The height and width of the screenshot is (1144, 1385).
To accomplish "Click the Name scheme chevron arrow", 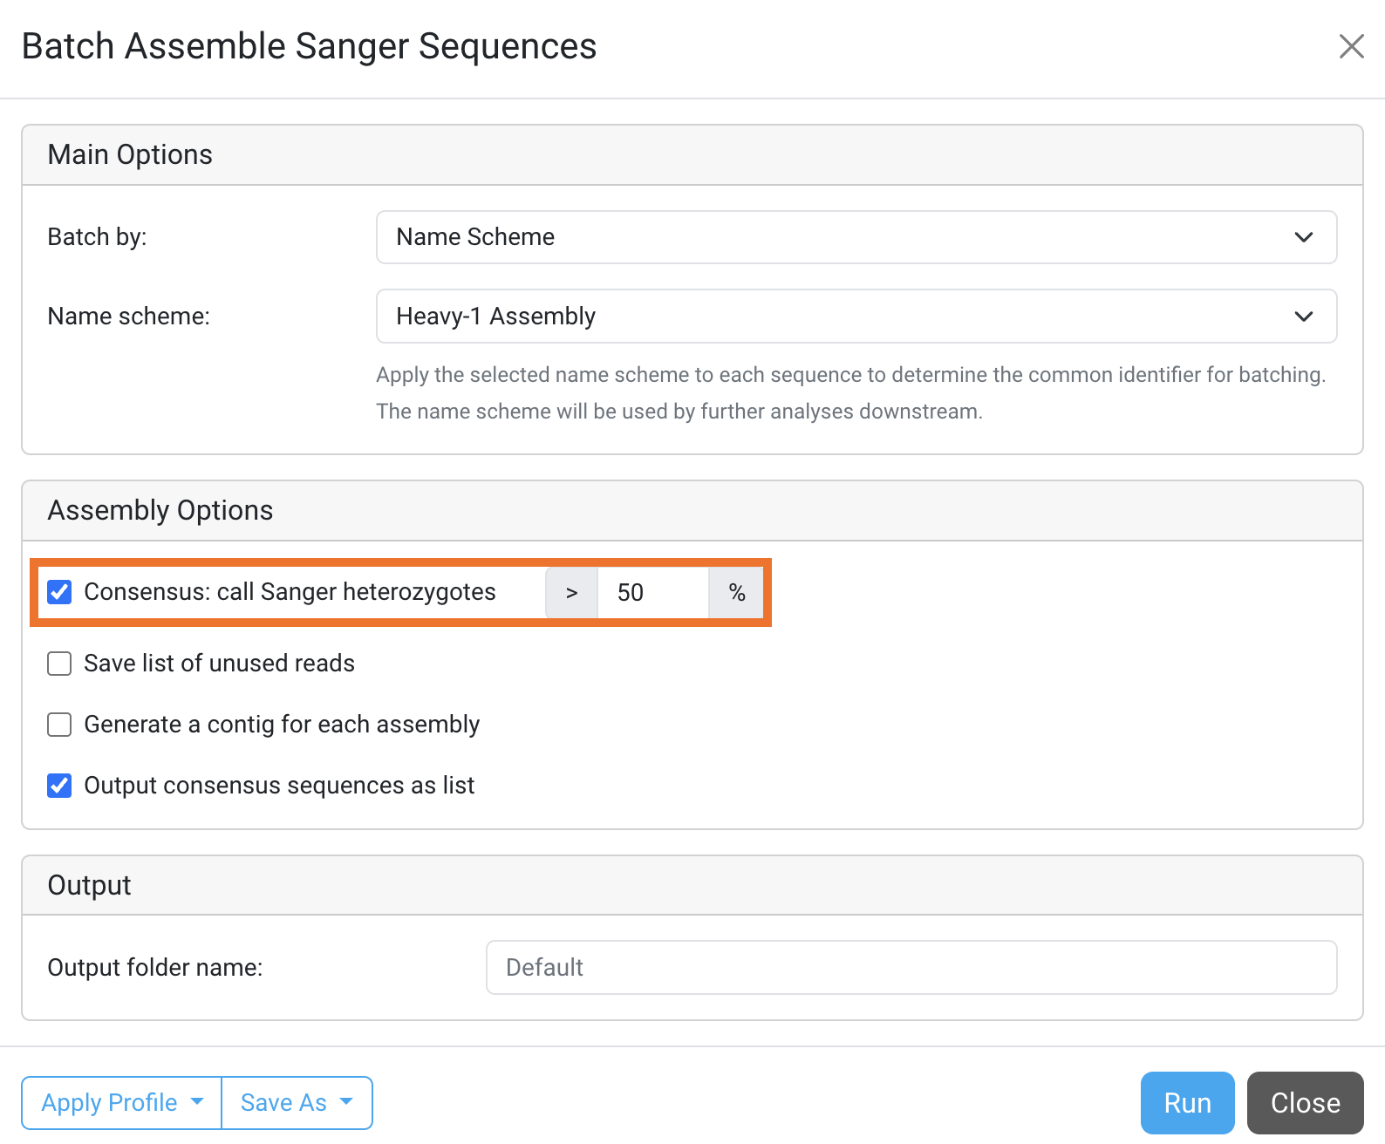I will click(x=1304, y=317).
